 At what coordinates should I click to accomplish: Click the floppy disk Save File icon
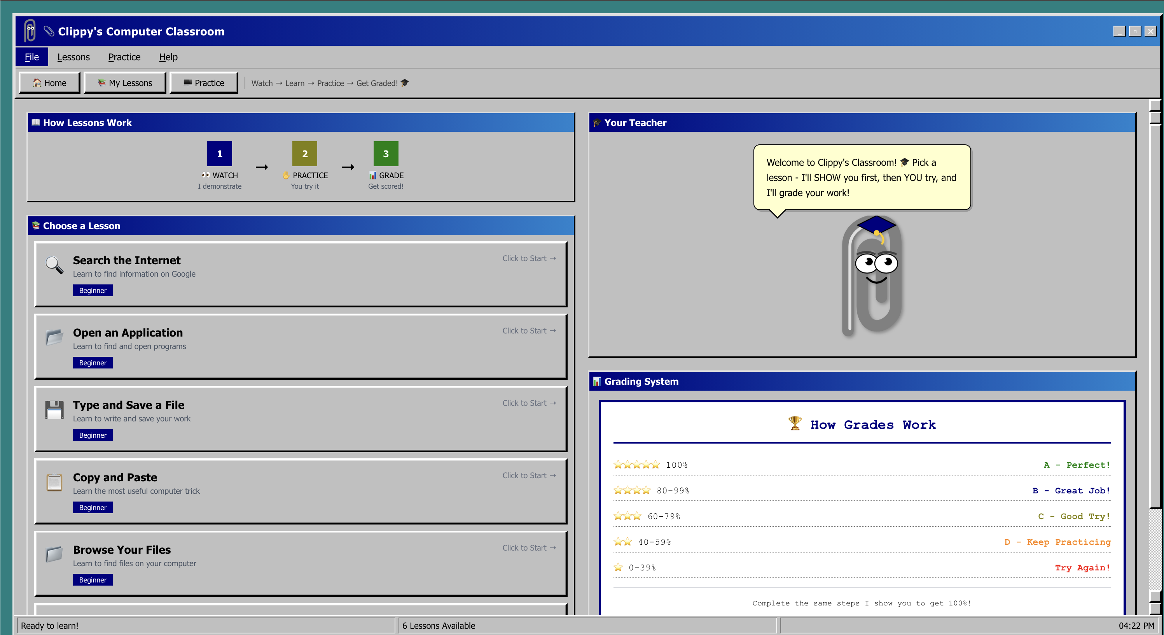pos(54,410)
